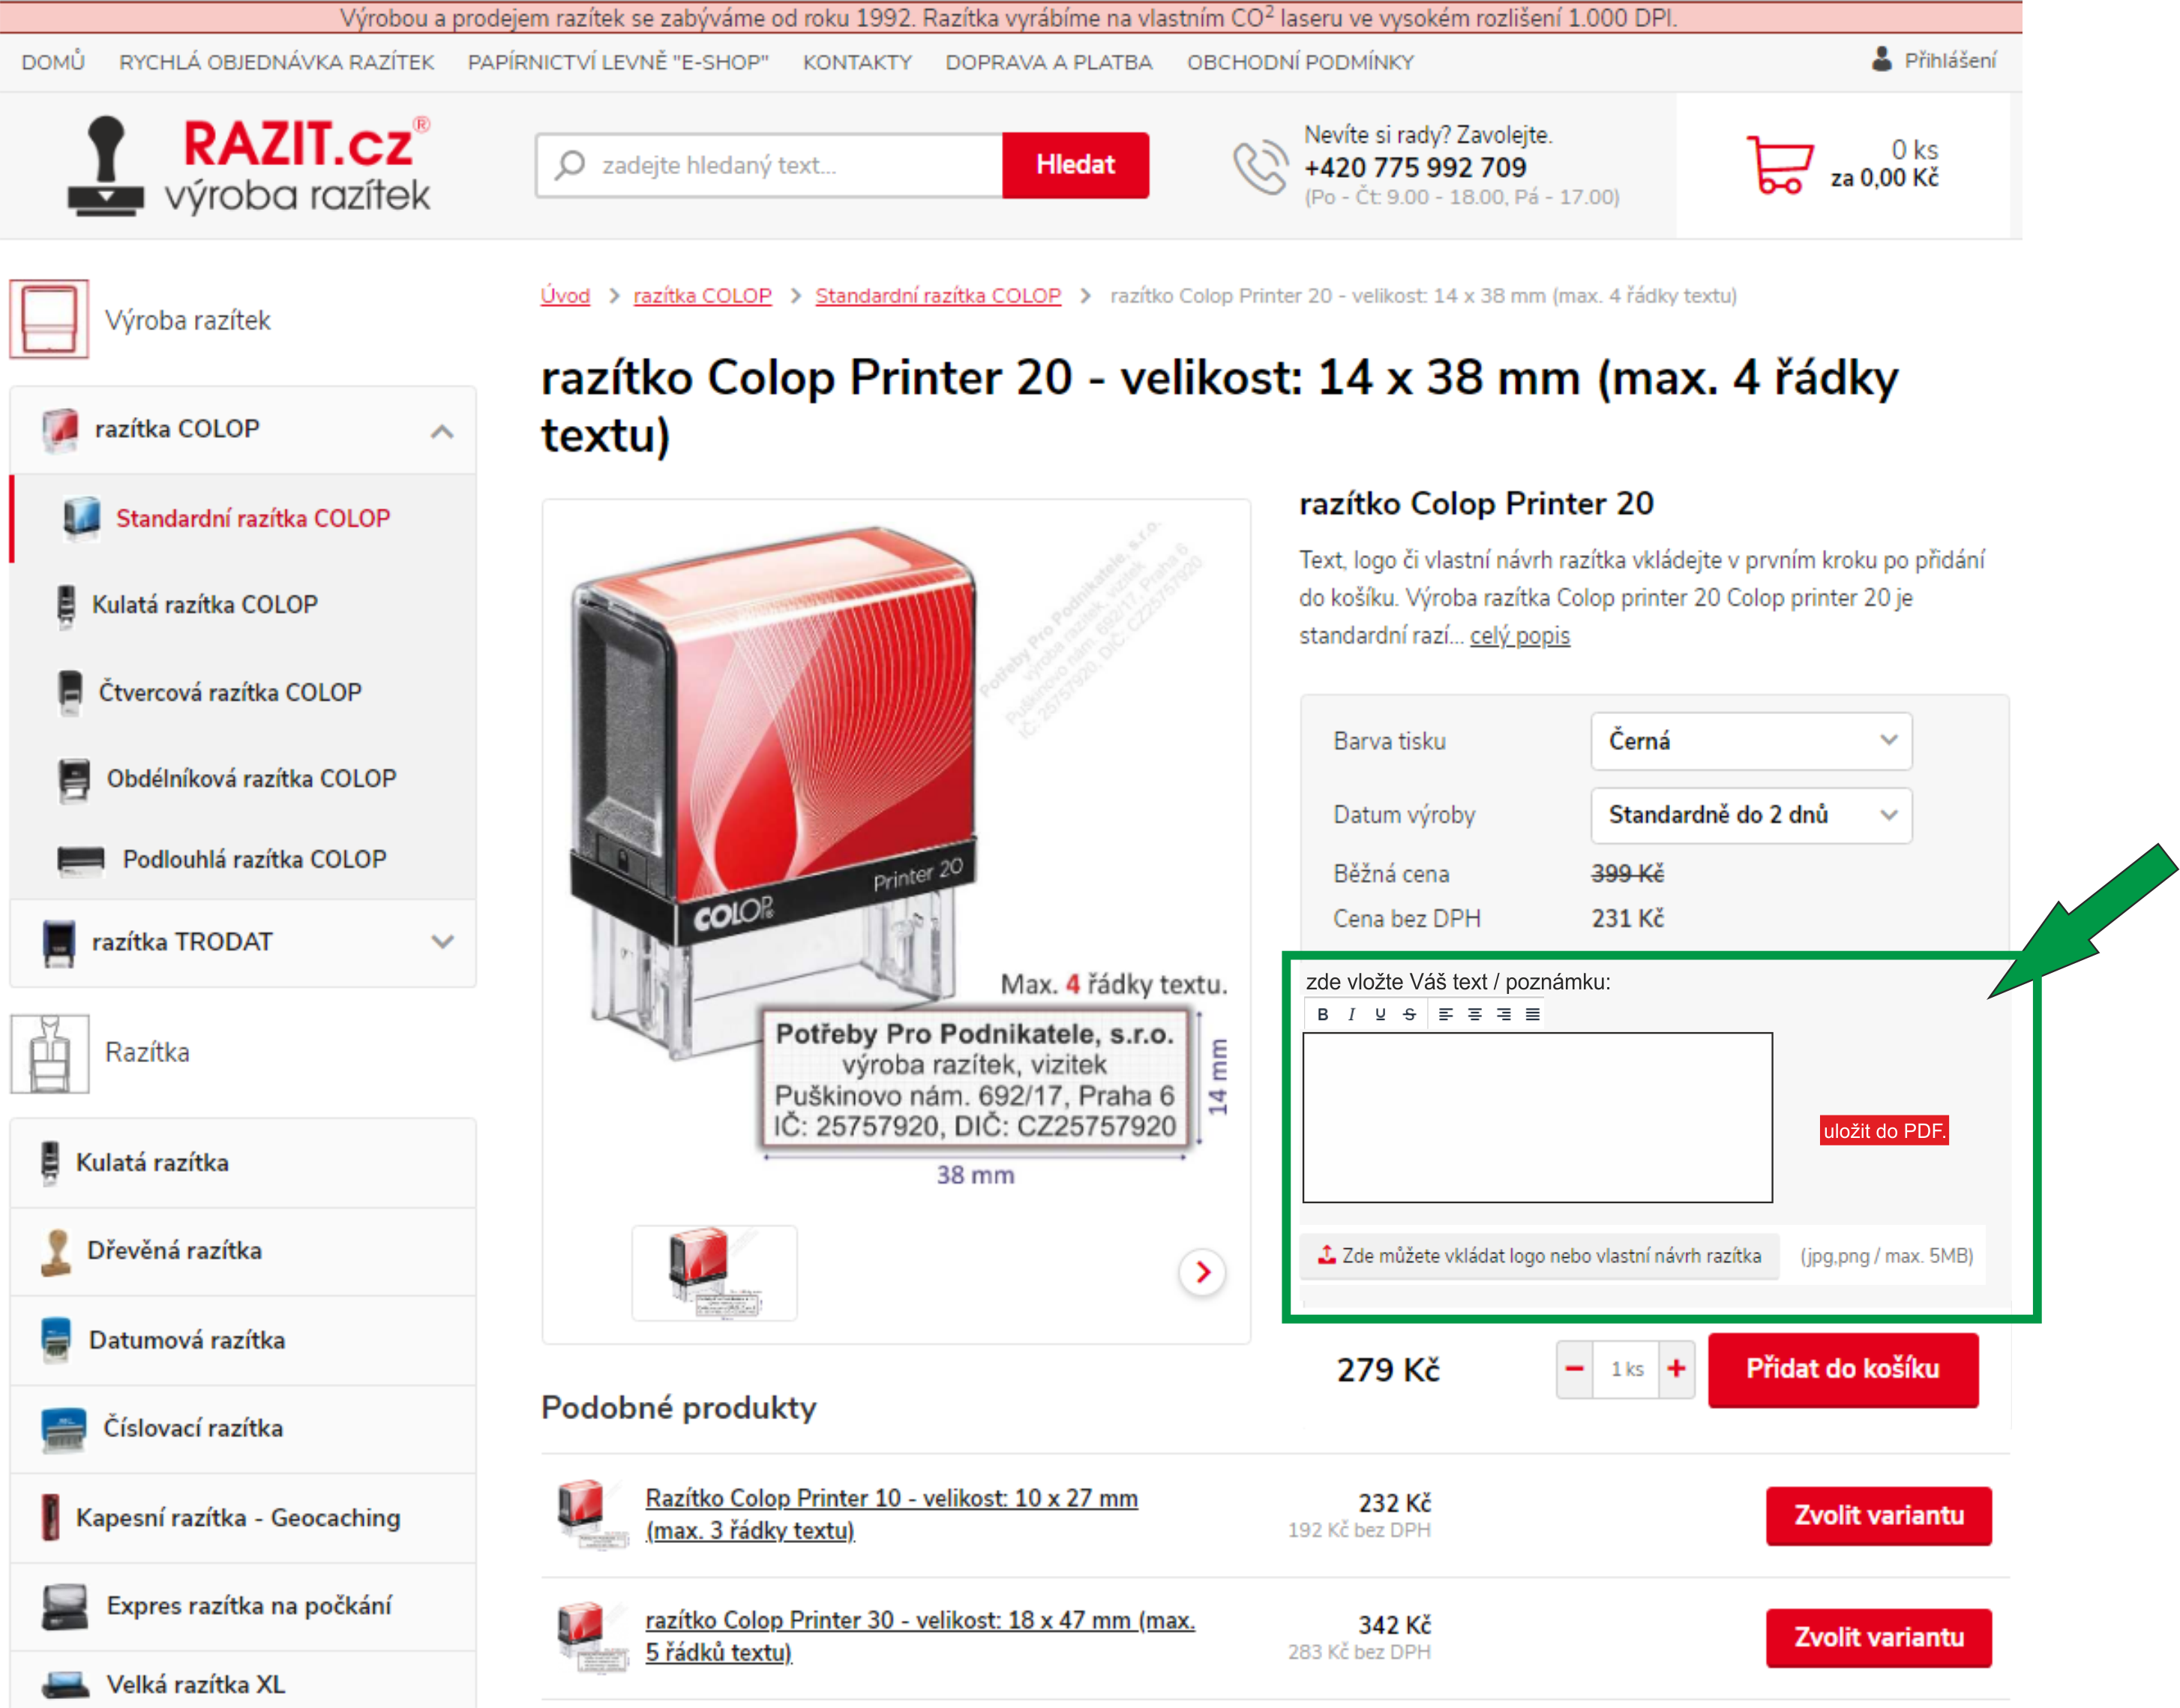Justify the stamp text
The height and width of the screenshot is (1708, 2180).
click(1532, 1014)
